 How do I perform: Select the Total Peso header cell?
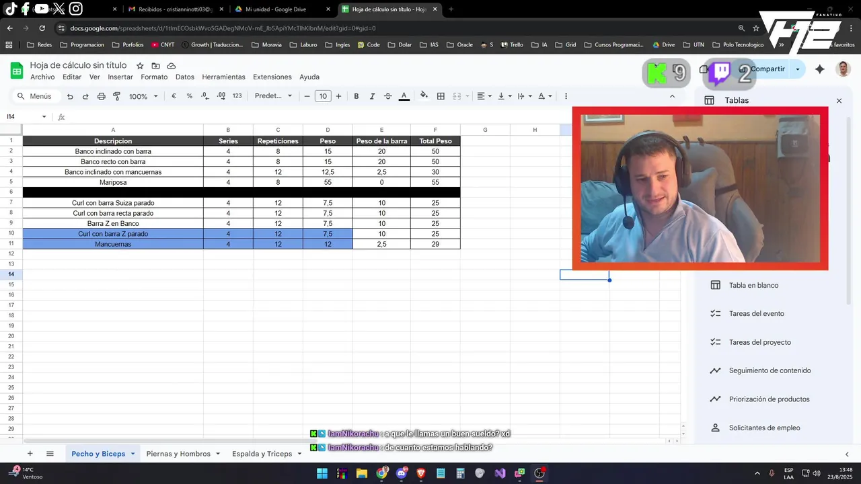tap(435, 141)
